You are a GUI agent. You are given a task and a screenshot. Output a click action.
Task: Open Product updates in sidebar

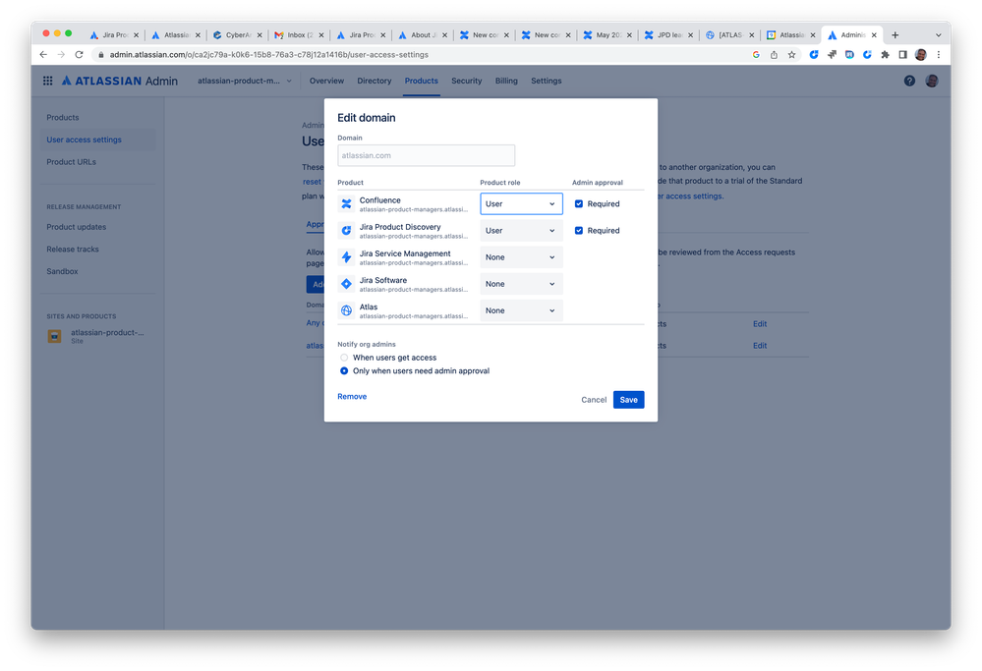77,227
